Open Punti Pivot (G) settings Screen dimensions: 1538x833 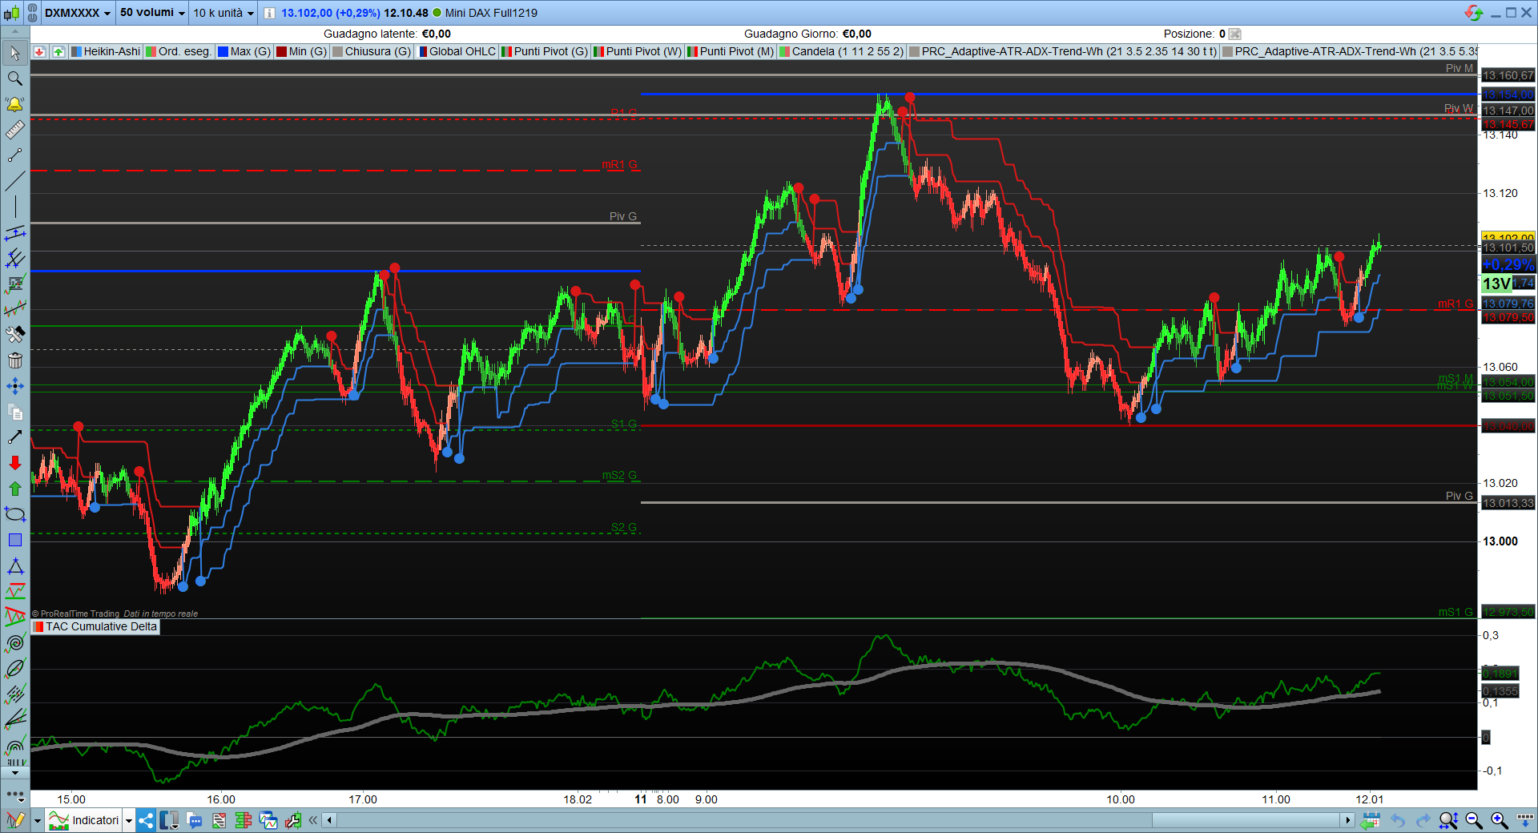545,51
